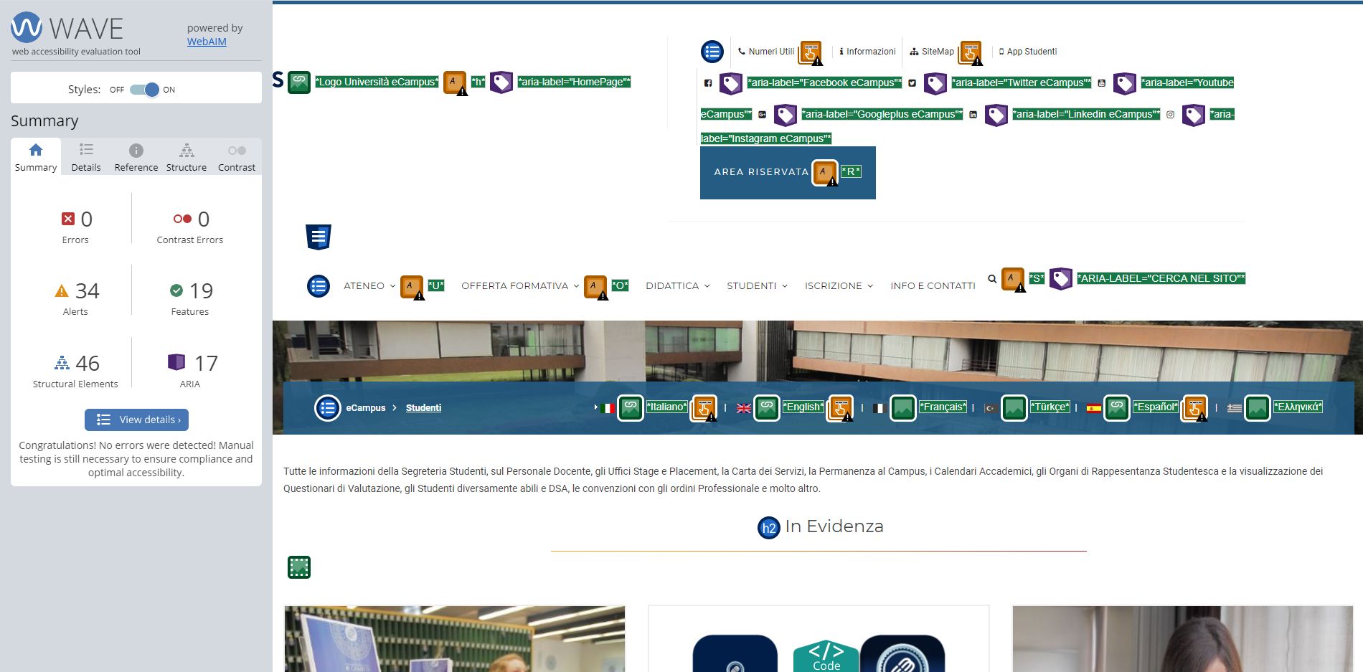This screenshot has height=672, width=1363.
Task: Click the View details button
Action: click(136, 420)
